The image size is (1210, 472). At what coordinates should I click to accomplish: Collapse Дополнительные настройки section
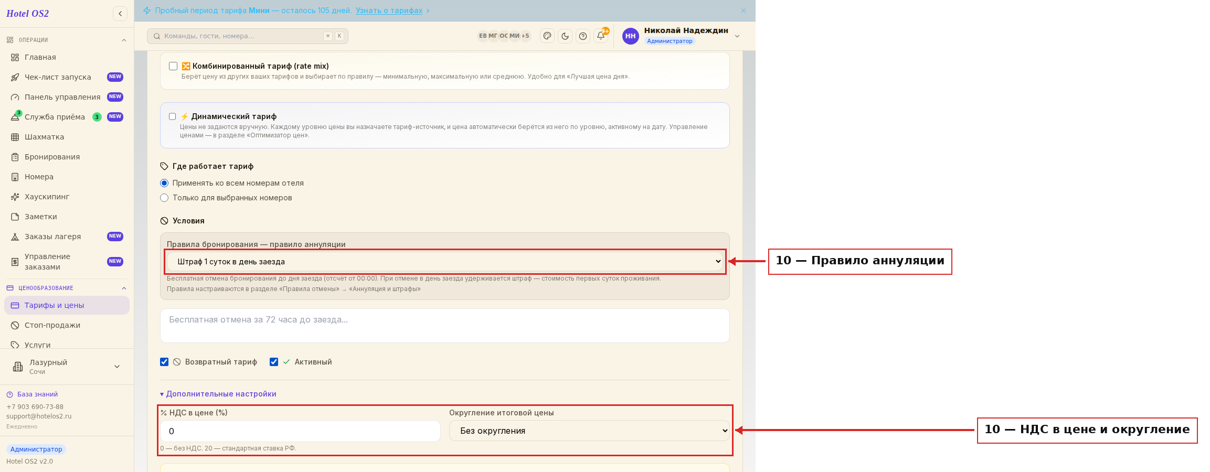pyautogui.click(x=218, y=394)
